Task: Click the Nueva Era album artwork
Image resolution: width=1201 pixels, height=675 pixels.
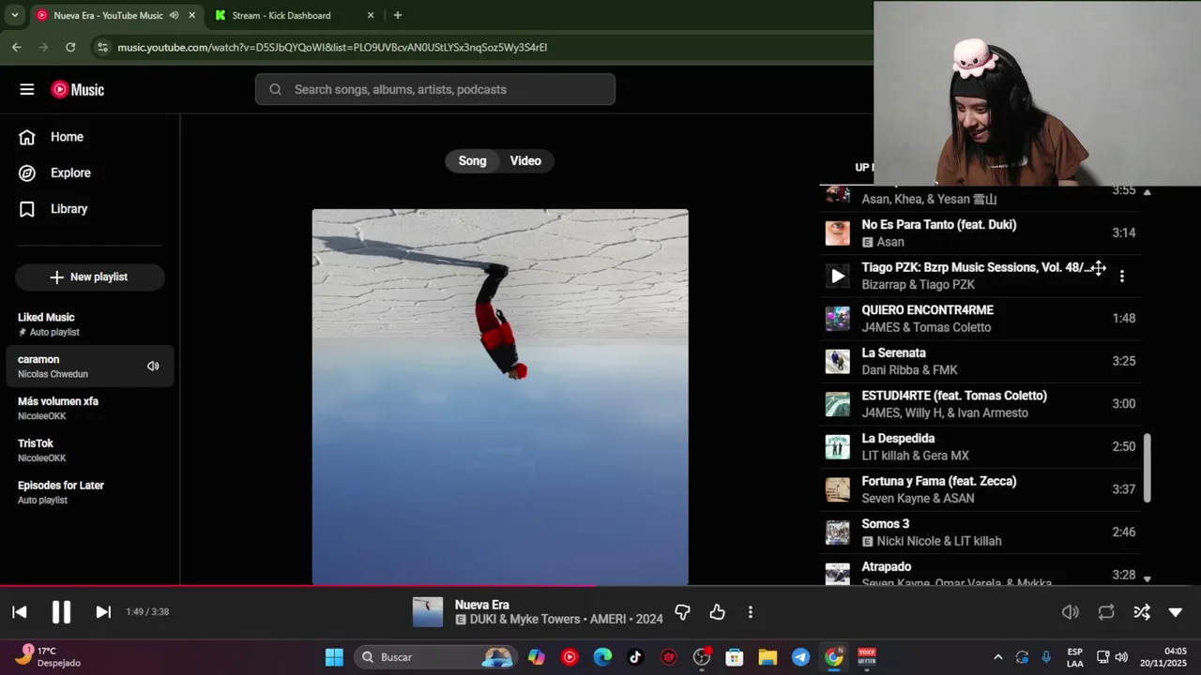Action: click(500, 397)
